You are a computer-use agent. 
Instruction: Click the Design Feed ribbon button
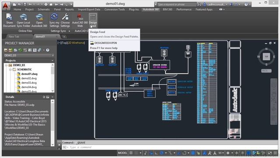pos(93,20)
